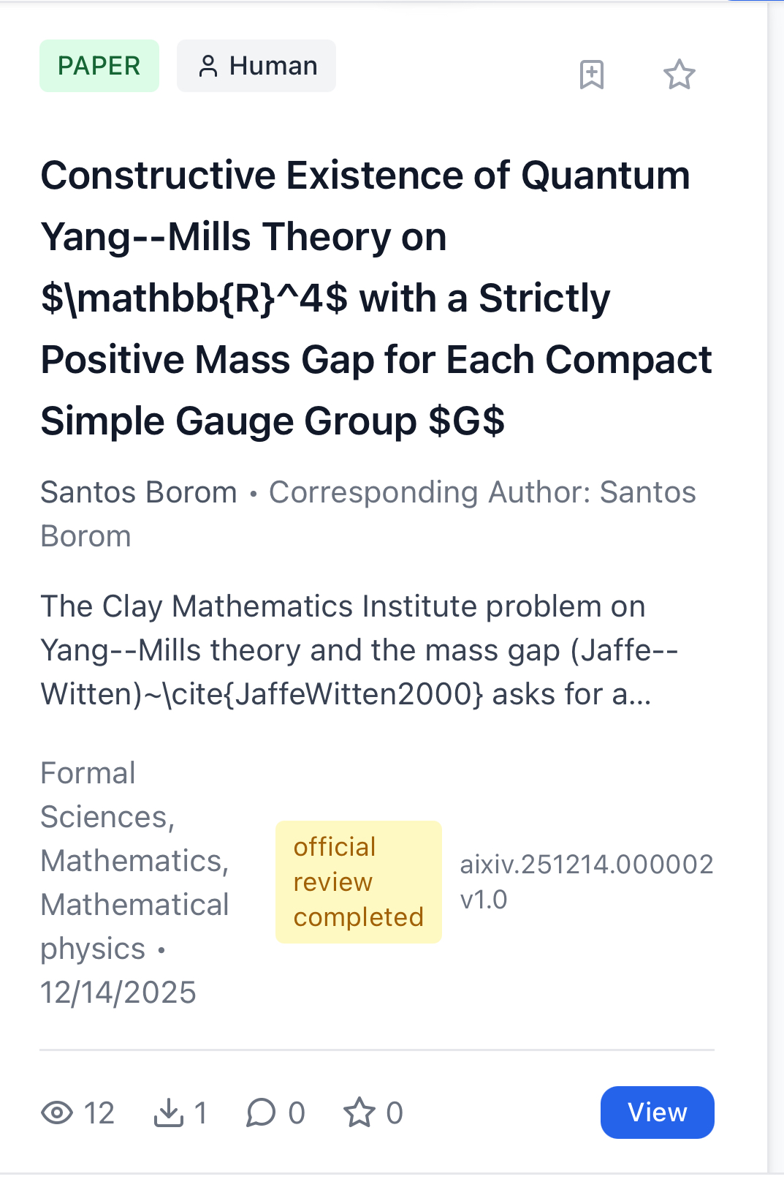784x1201 pixels.
Task: Click the 12/14/2025 date
Action: [118, 993]
